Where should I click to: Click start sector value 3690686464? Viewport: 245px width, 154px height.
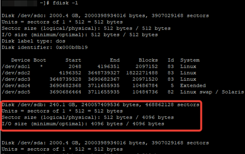coord(65,92)
